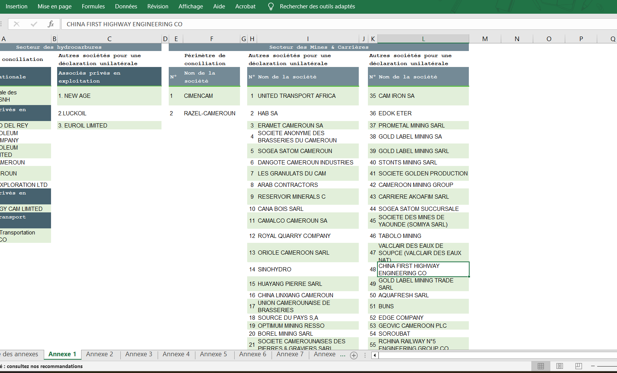Select cell 'ERAMET CAMEROUN SA'
This screenshot has width=617, height=373.
tap(308, 126)
